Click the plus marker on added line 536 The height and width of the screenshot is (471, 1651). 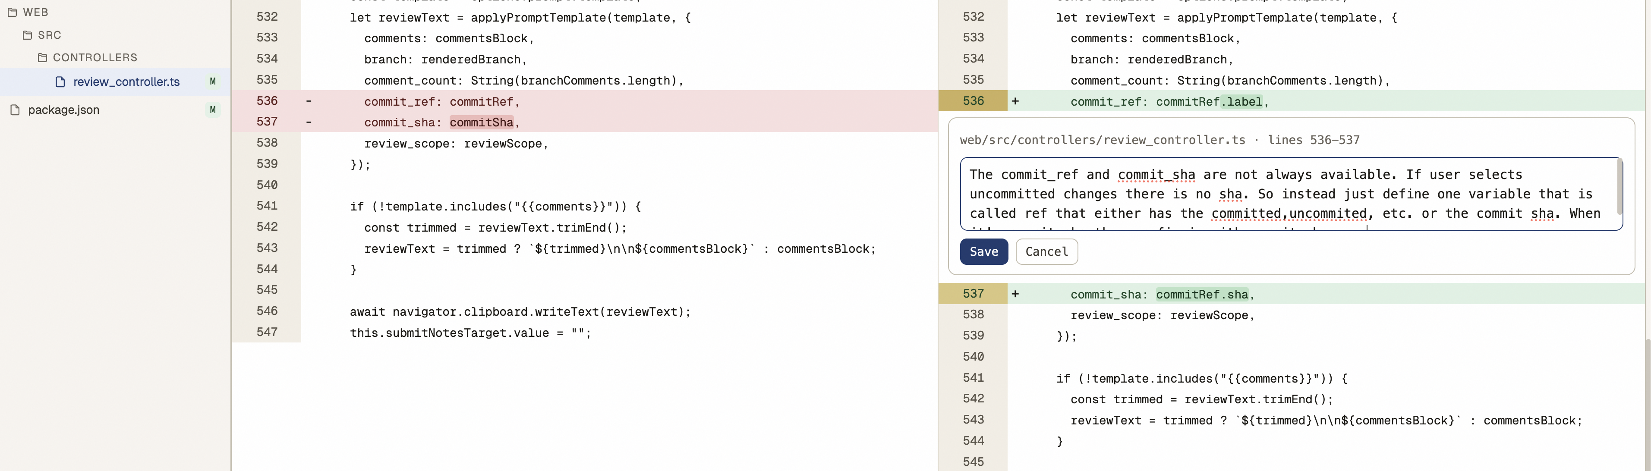[1015, 100]
